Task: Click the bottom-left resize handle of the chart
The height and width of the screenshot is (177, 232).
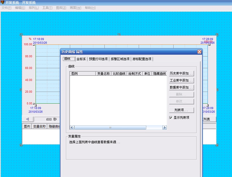Action: pyautogui.click(x=21, y=145)
